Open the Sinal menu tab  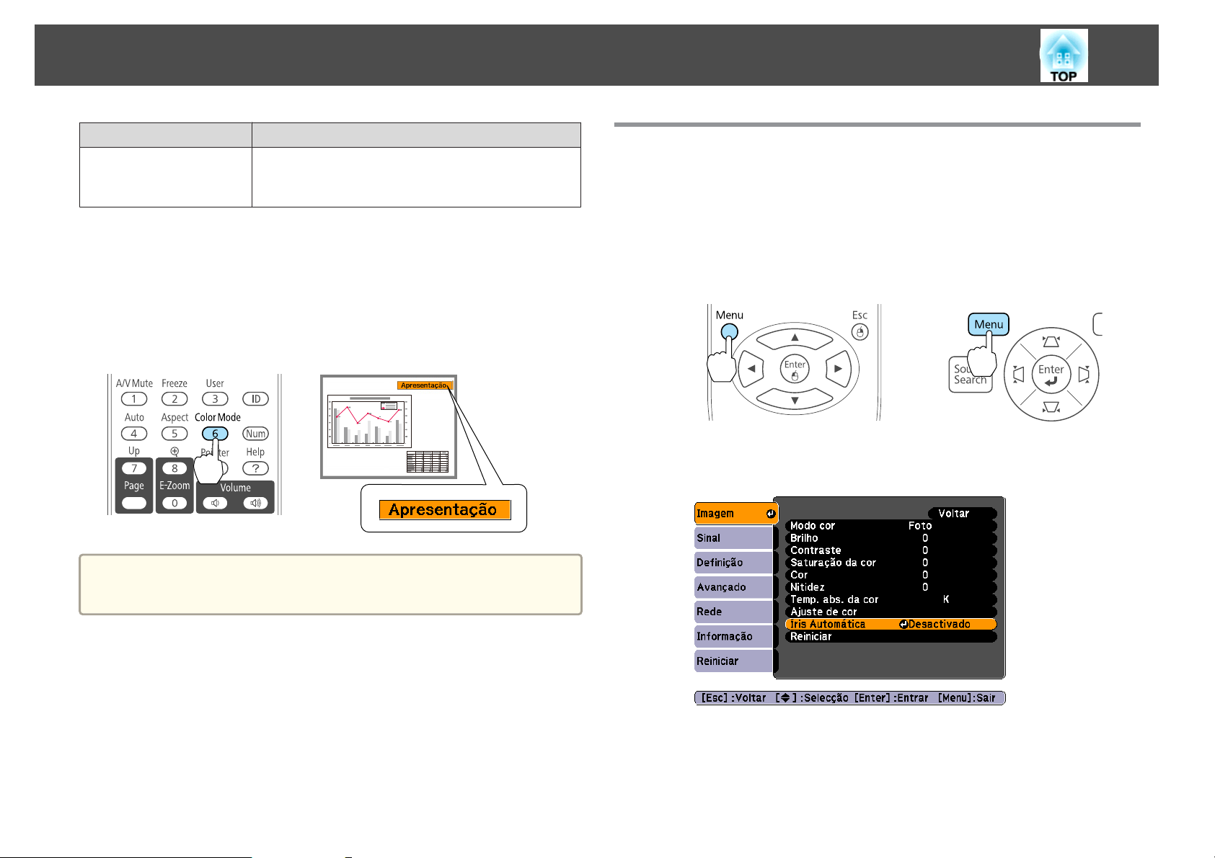[733, 538]
